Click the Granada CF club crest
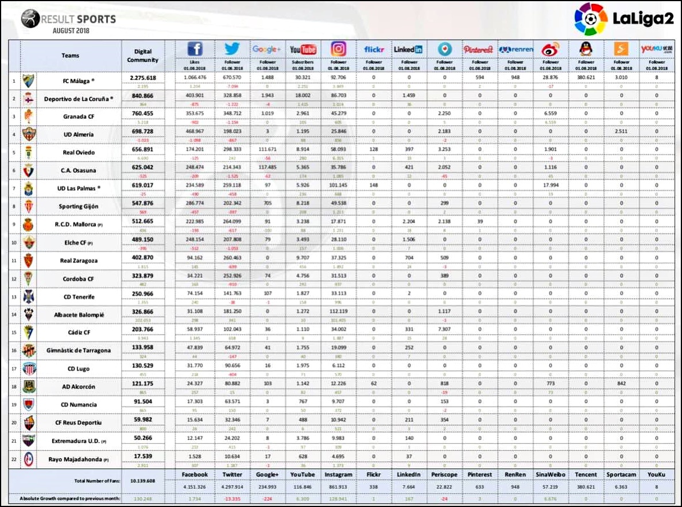The height and width of the screenshot is (507, 682). point(29,116)
